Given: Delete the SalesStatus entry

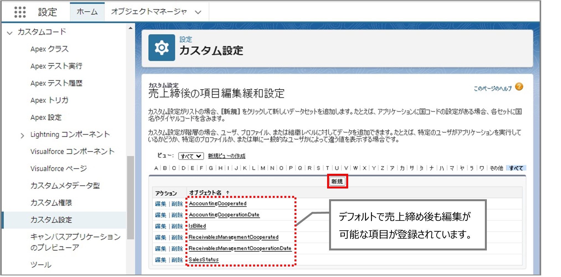Looking at the screenshot, I should click(177, 260).
